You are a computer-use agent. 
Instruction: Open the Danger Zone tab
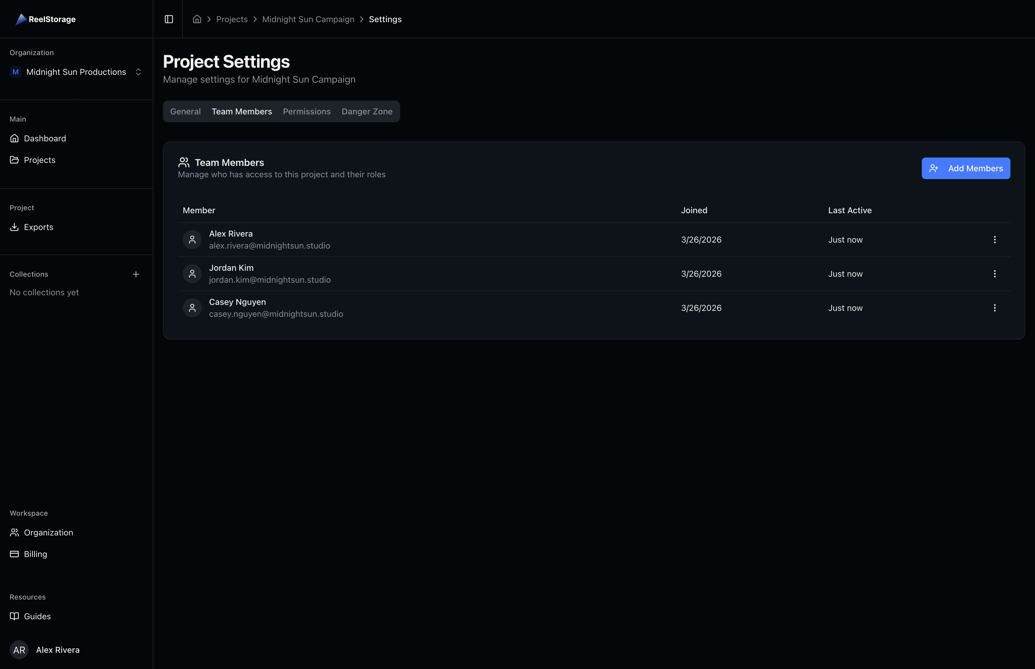coord(367,112)
